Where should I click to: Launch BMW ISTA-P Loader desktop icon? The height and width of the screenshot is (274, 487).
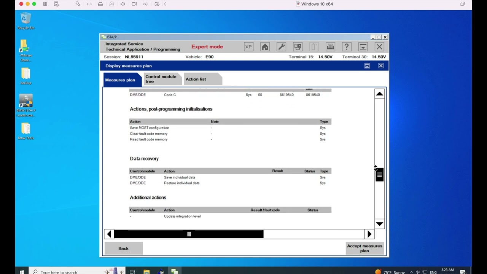click(26, 105)
